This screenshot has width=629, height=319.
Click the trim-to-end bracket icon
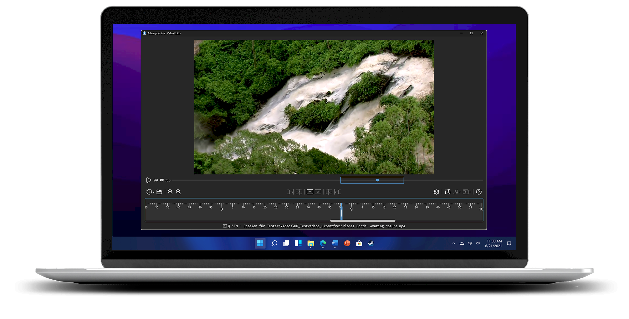337,192
